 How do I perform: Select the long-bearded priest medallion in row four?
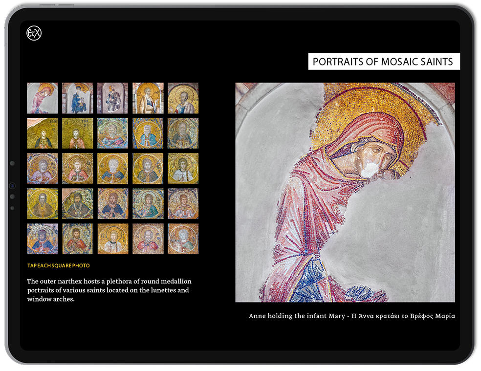[x=77, y=203]
